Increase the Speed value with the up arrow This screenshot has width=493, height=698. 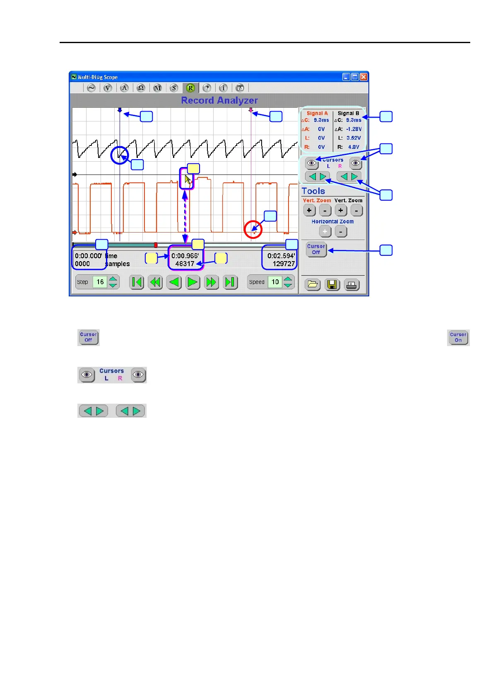(288, 279)
